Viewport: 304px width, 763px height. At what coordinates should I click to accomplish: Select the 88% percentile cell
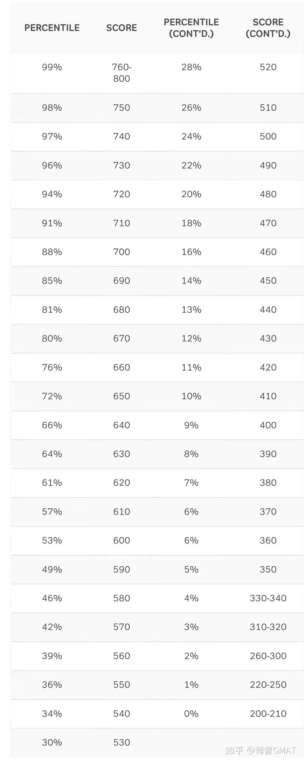click(52, 252)
